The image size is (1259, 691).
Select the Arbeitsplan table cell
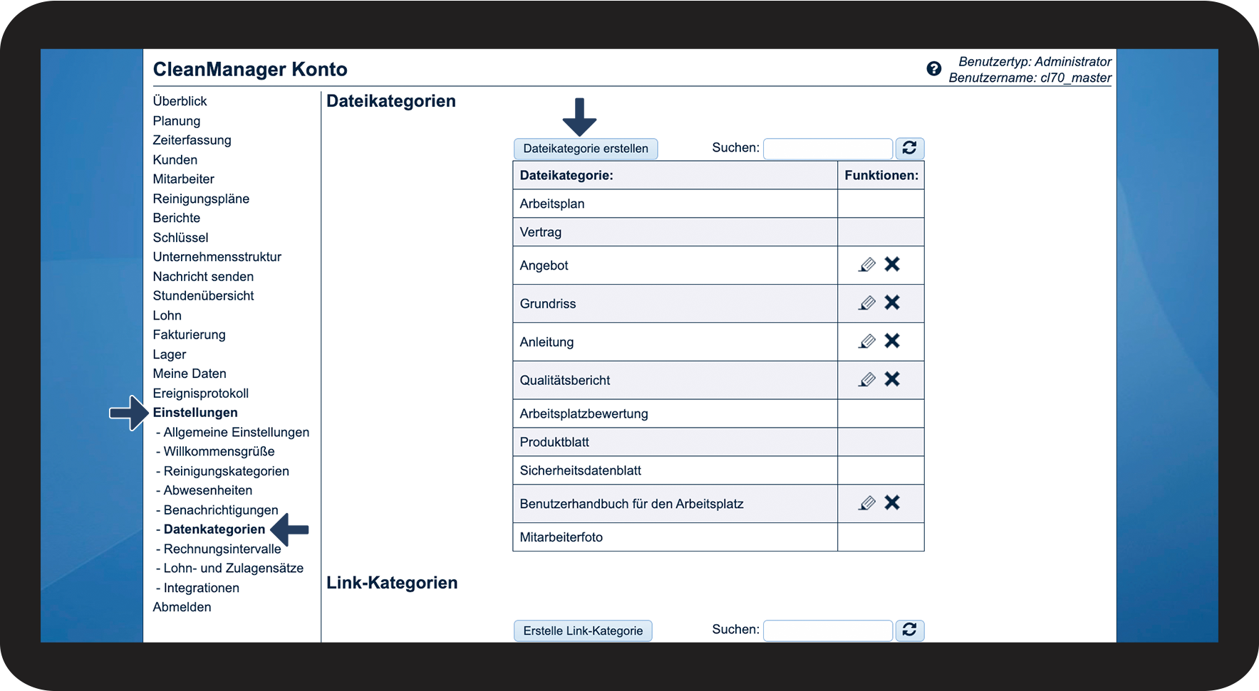pos(675,204)
